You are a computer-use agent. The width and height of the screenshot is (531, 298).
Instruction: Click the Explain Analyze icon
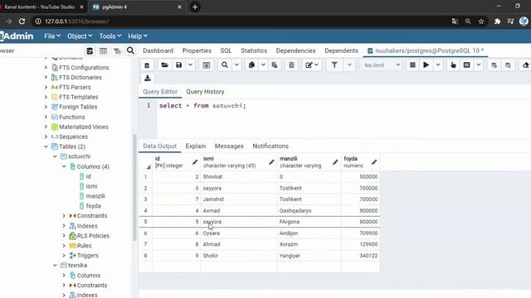[x=466, y=65]
